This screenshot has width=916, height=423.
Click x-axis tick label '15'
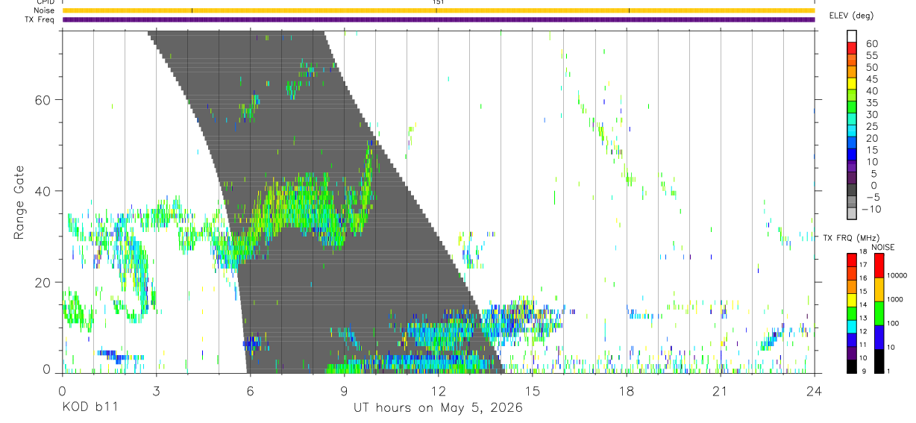click(x=533, y=390)
